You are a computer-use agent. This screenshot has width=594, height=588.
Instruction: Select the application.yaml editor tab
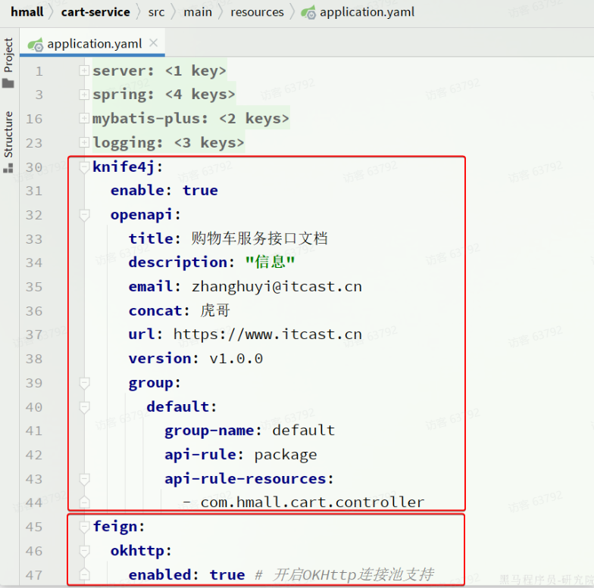(92, 44)
